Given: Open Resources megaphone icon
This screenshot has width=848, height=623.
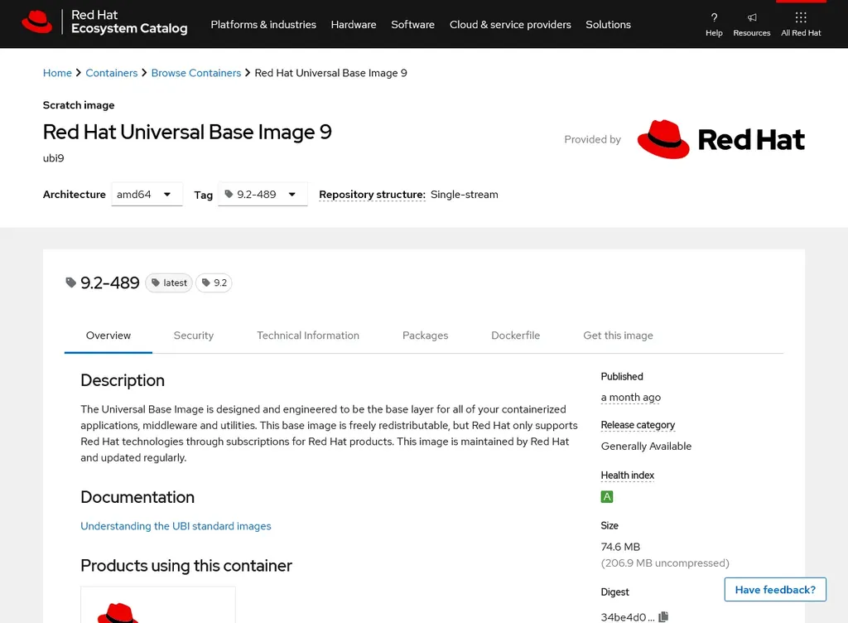Looking at the screenshot, I should tap(752, 17).
